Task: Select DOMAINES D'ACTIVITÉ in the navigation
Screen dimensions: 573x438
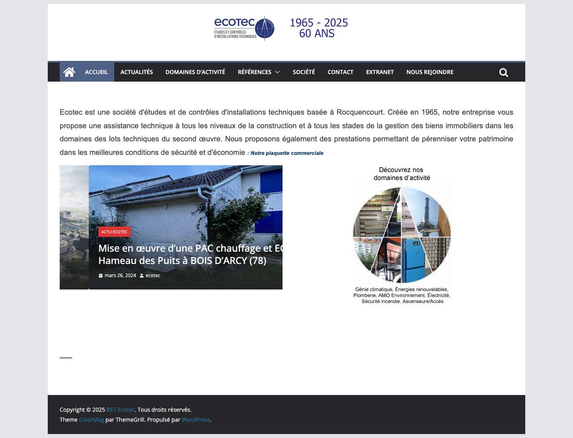Action: coord(195,72)
